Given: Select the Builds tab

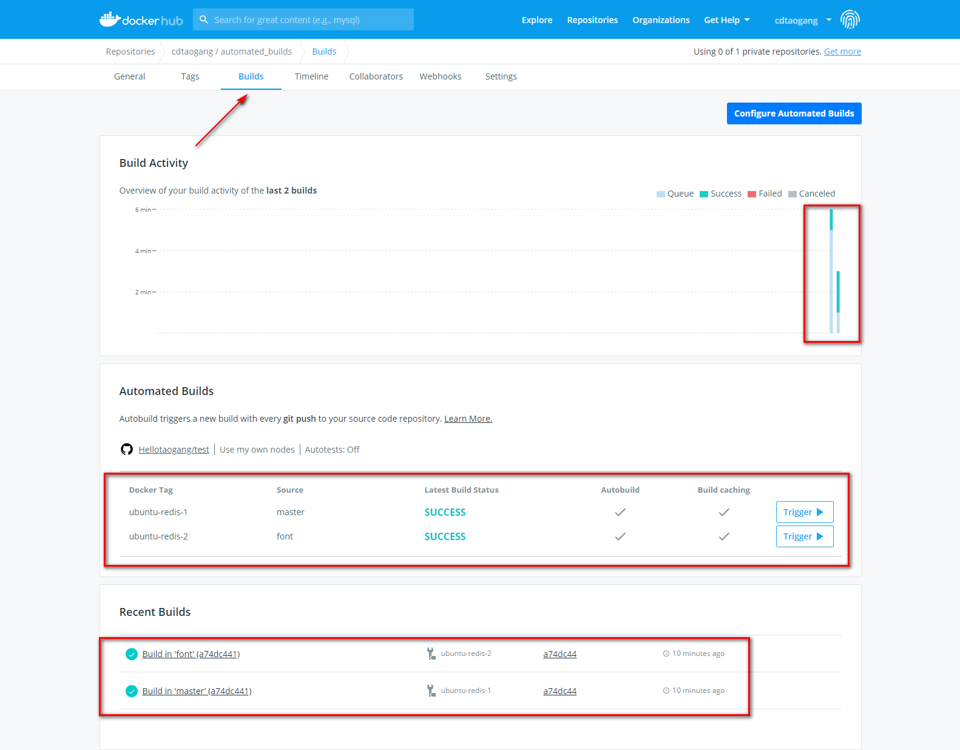Looking at the screenshot, I should coord(251,76).
